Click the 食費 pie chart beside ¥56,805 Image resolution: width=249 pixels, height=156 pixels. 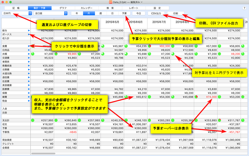point(219,46)
